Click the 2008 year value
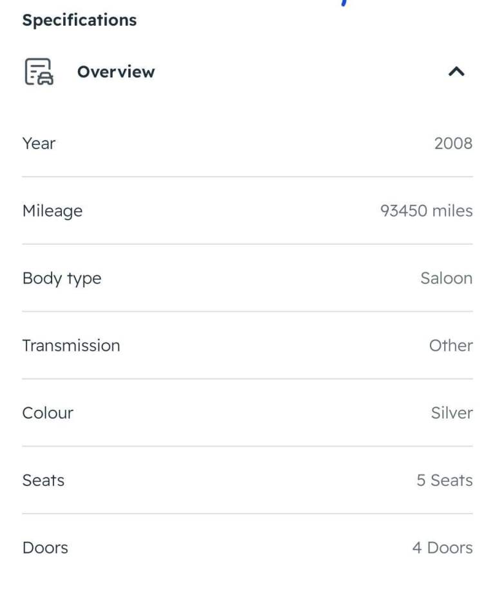495x589 pixels. pos(453,143)
